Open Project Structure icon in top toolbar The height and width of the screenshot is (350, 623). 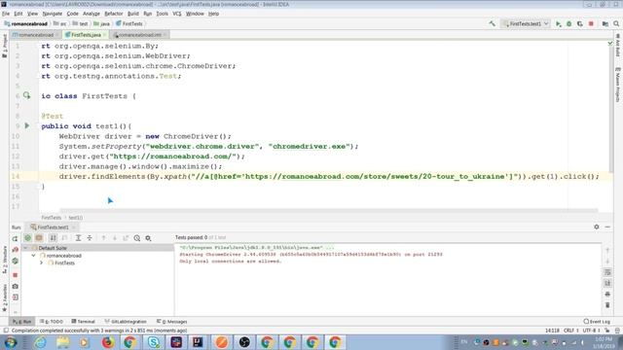coord(605,23)
